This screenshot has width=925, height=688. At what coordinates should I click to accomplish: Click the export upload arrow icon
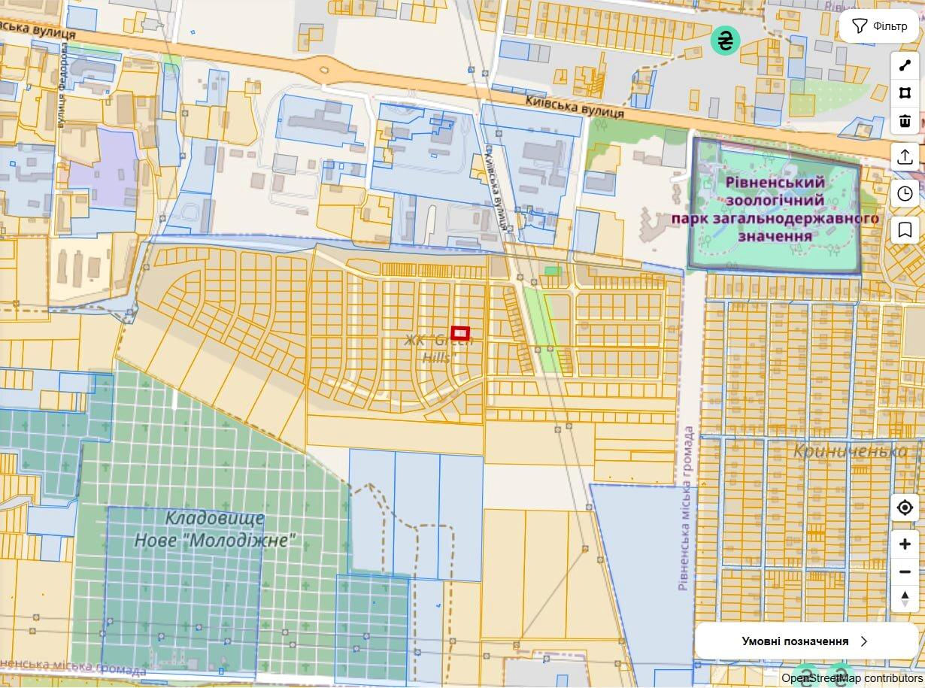point(905,156)
